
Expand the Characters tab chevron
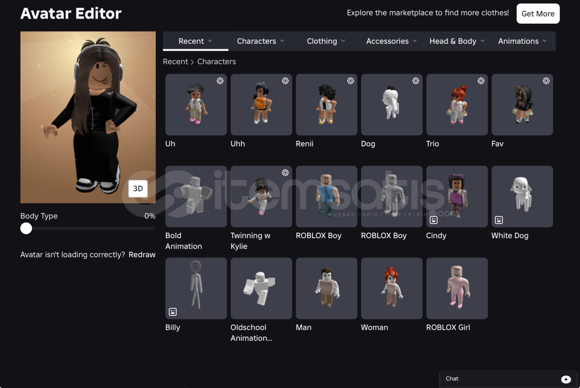pos(282,41)
